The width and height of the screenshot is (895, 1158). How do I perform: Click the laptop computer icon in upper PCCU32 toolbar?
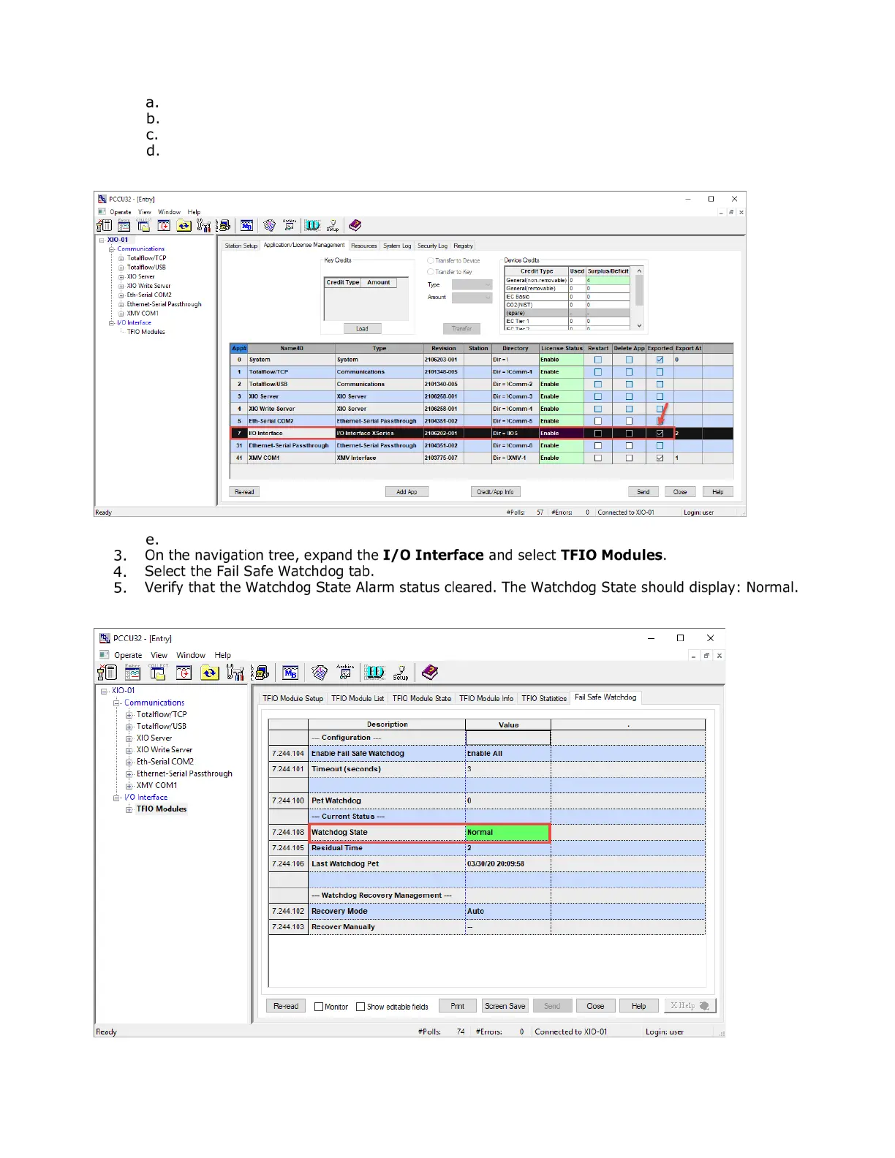(x=224, y=225)
